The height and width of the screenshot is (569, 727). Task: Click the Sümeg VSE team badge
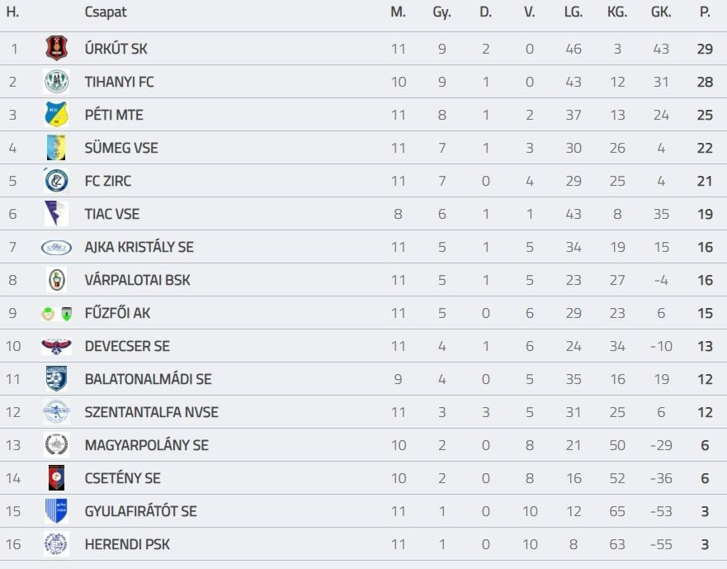point(56,148)
